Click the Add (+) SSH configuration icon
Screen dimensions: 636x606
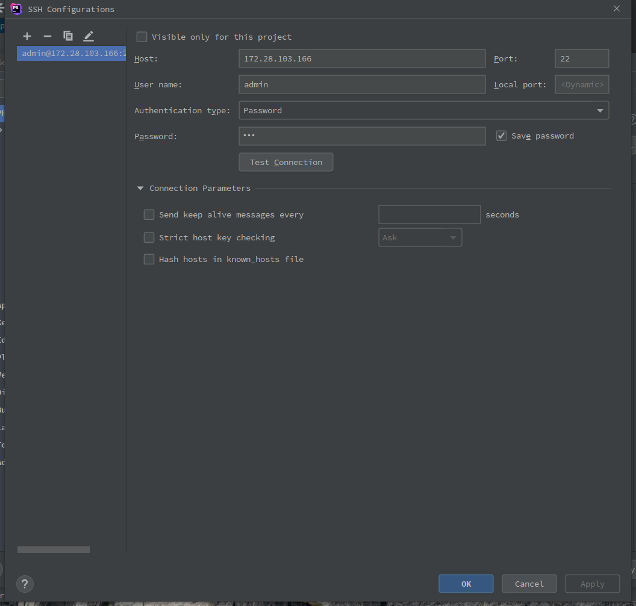27,36
